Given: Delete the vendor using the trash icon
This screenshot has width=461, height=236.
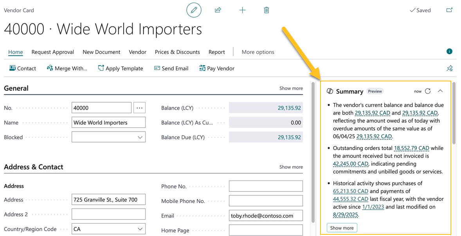Looking at the screenshot, I should coord(266,10).
